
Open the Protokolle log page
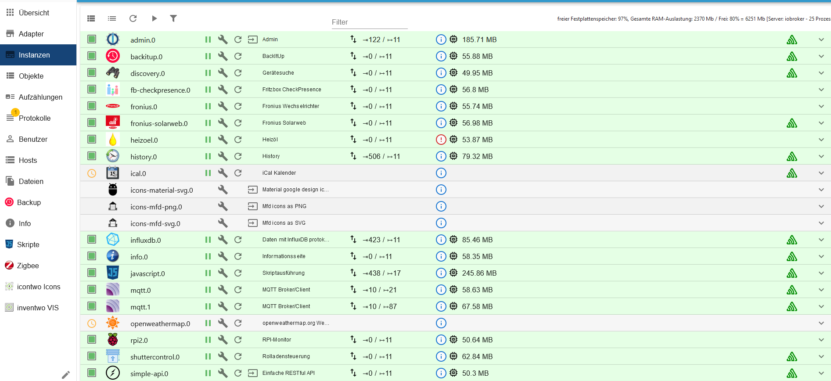point(38,118)
